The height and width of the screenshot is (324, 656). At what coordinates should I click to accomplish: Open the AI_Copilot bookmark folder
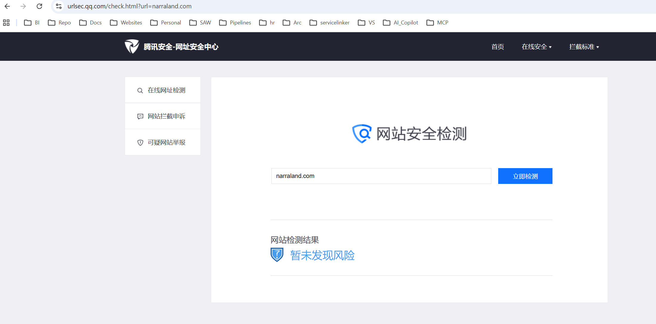(401, 23)
